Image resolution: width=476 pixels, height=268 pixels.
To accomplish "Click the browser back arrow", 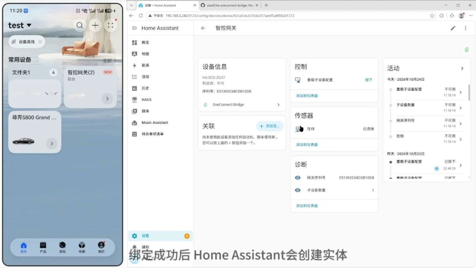I will click(x=131, y=15).
